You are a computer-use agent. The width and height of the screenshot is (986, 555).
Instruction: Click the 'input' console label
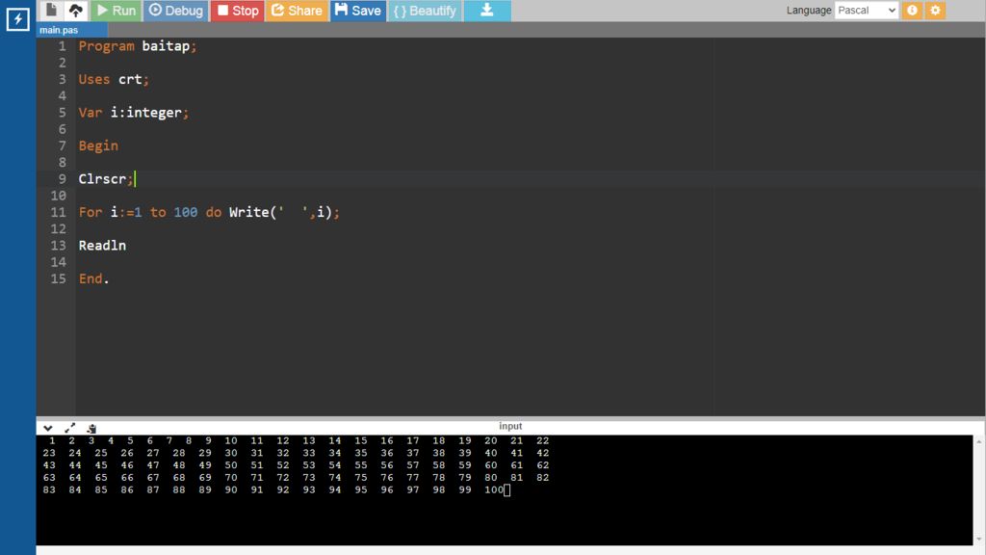510,426
